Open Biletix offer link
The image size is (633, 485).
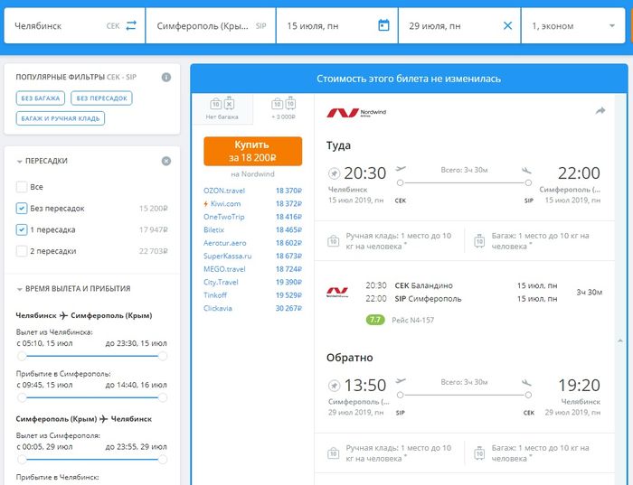[213, 229]
